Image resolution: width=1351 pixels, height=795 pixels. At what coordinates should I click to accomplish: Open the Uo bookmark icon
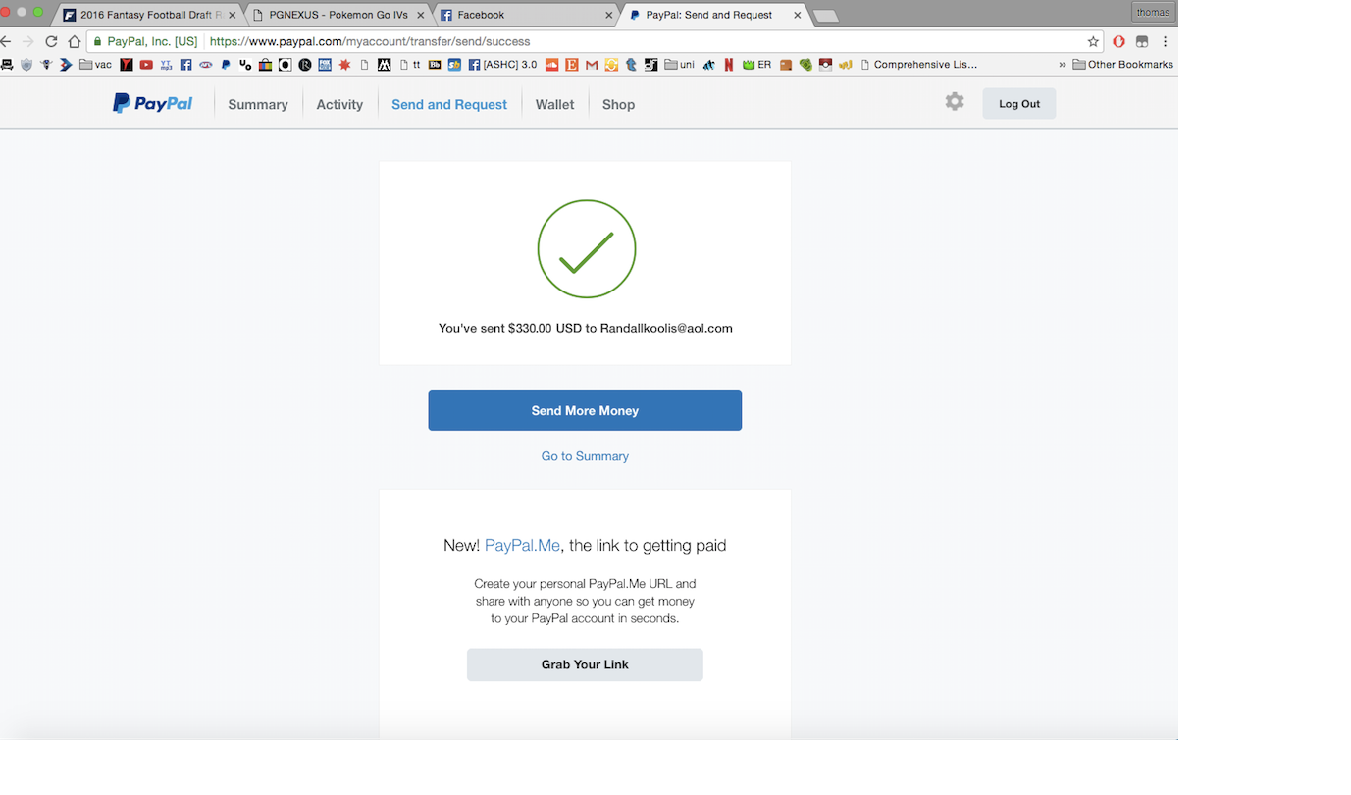(245, 65)
